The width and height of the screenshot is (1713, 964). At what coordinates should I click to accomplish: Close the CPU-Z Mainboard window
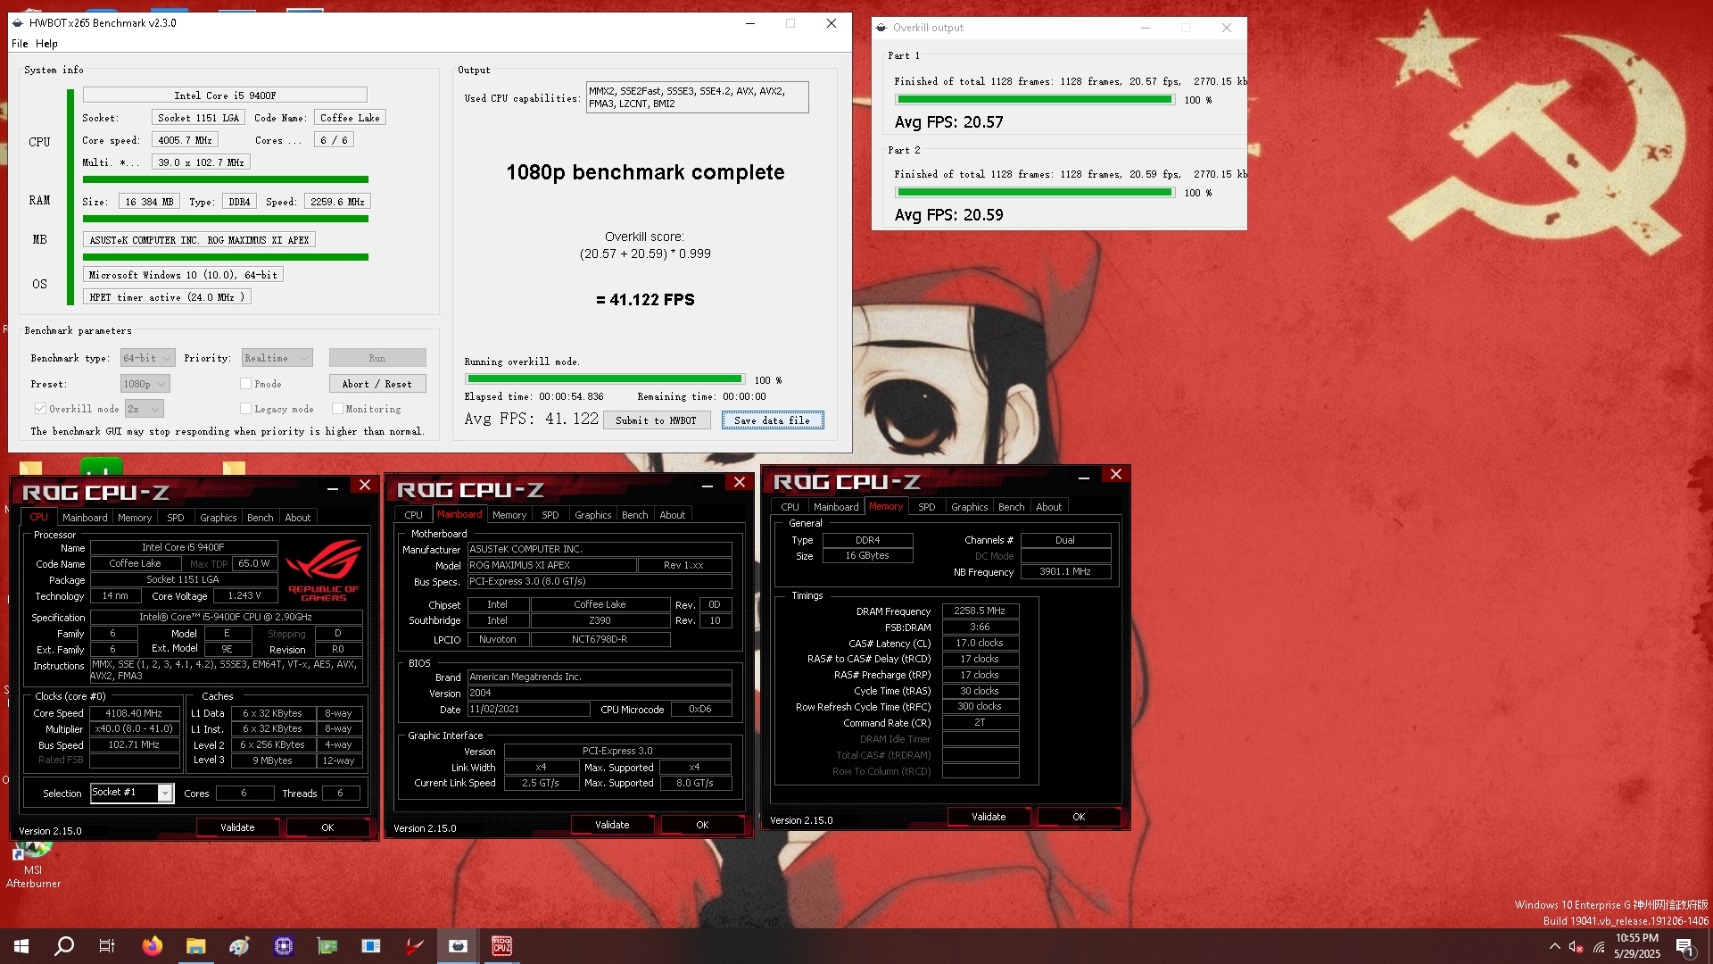coord(740,483)
